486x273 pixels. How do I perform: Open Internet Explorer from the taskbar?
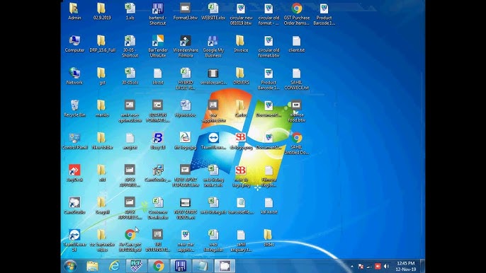tap(114, 266)
